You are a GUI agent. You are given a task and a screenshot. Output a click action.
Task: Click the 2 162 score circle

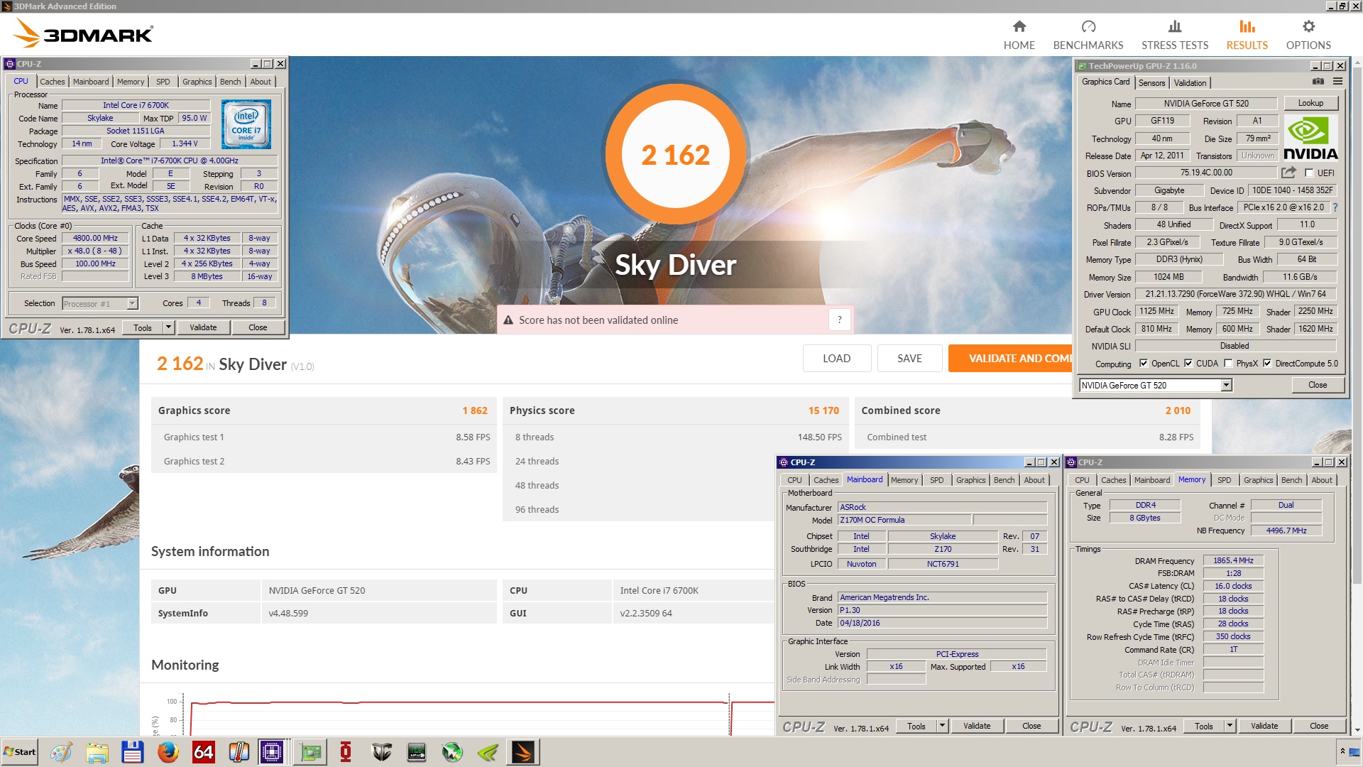coord(675,155)
